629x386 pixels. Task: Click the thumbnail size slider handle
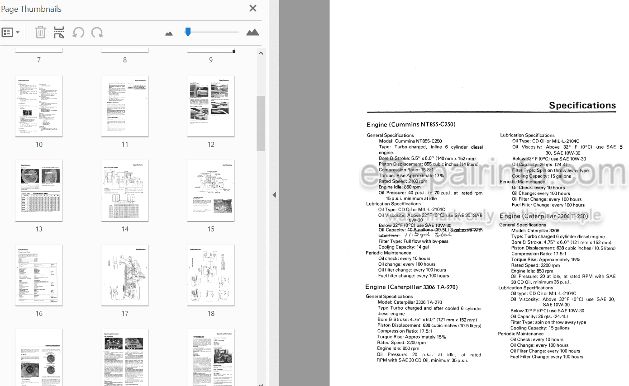(188, 31)
